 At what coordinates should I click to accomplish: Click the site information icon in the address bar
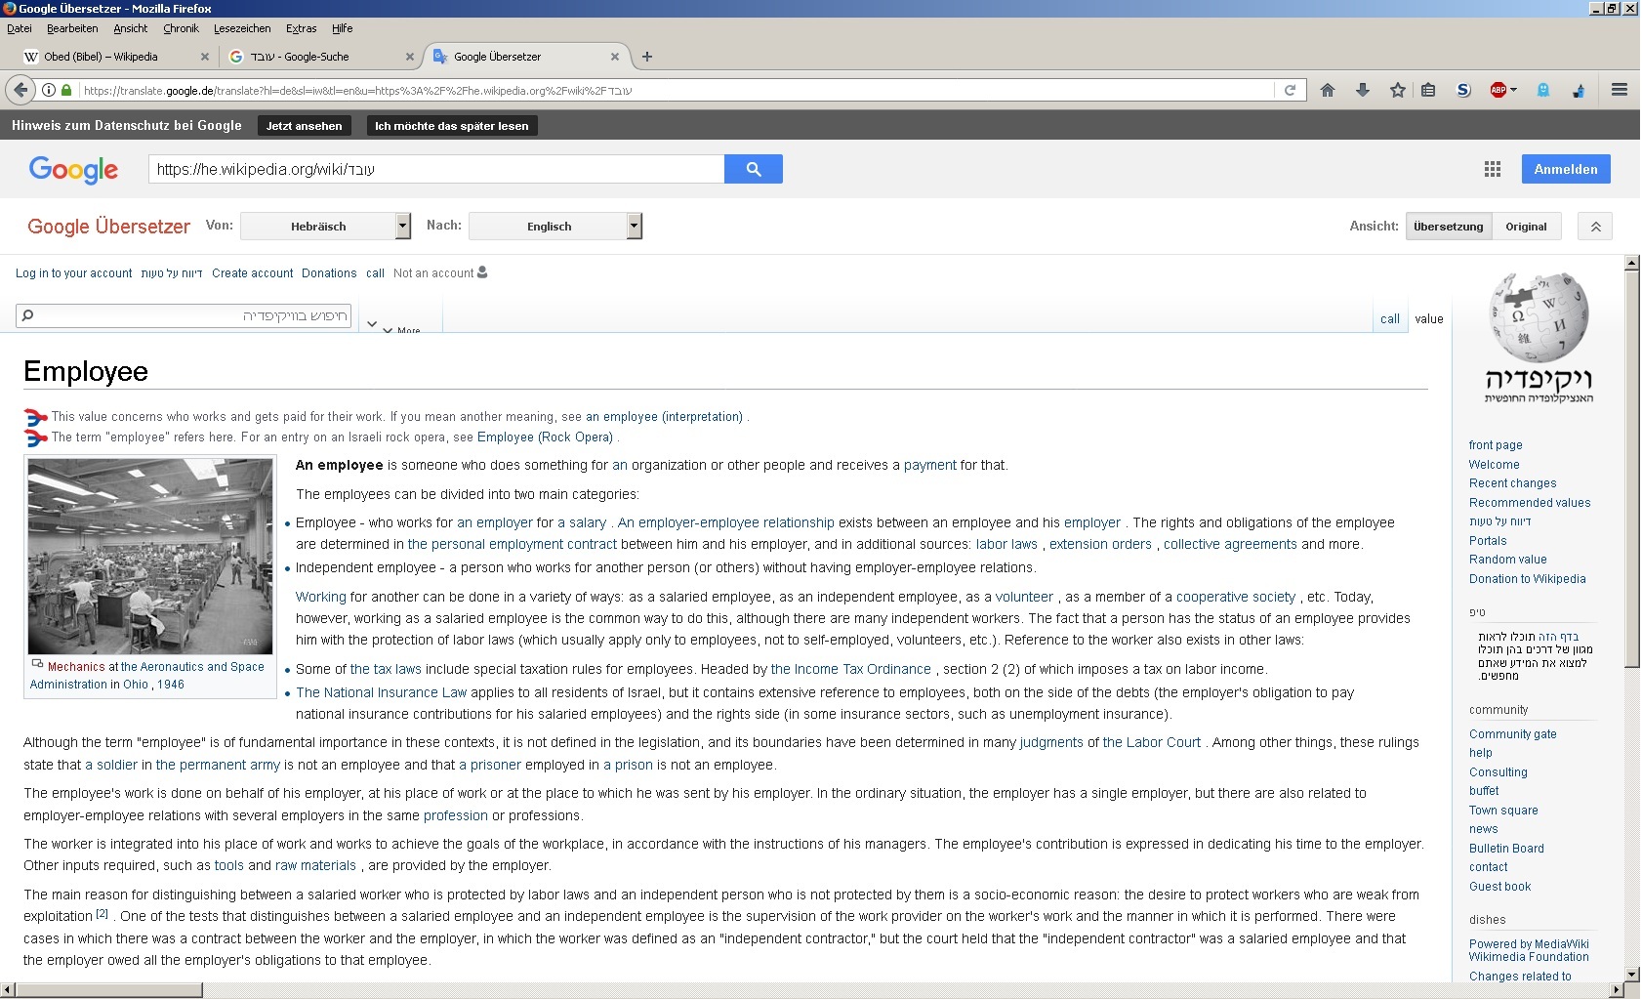click(x=49, y=90)
